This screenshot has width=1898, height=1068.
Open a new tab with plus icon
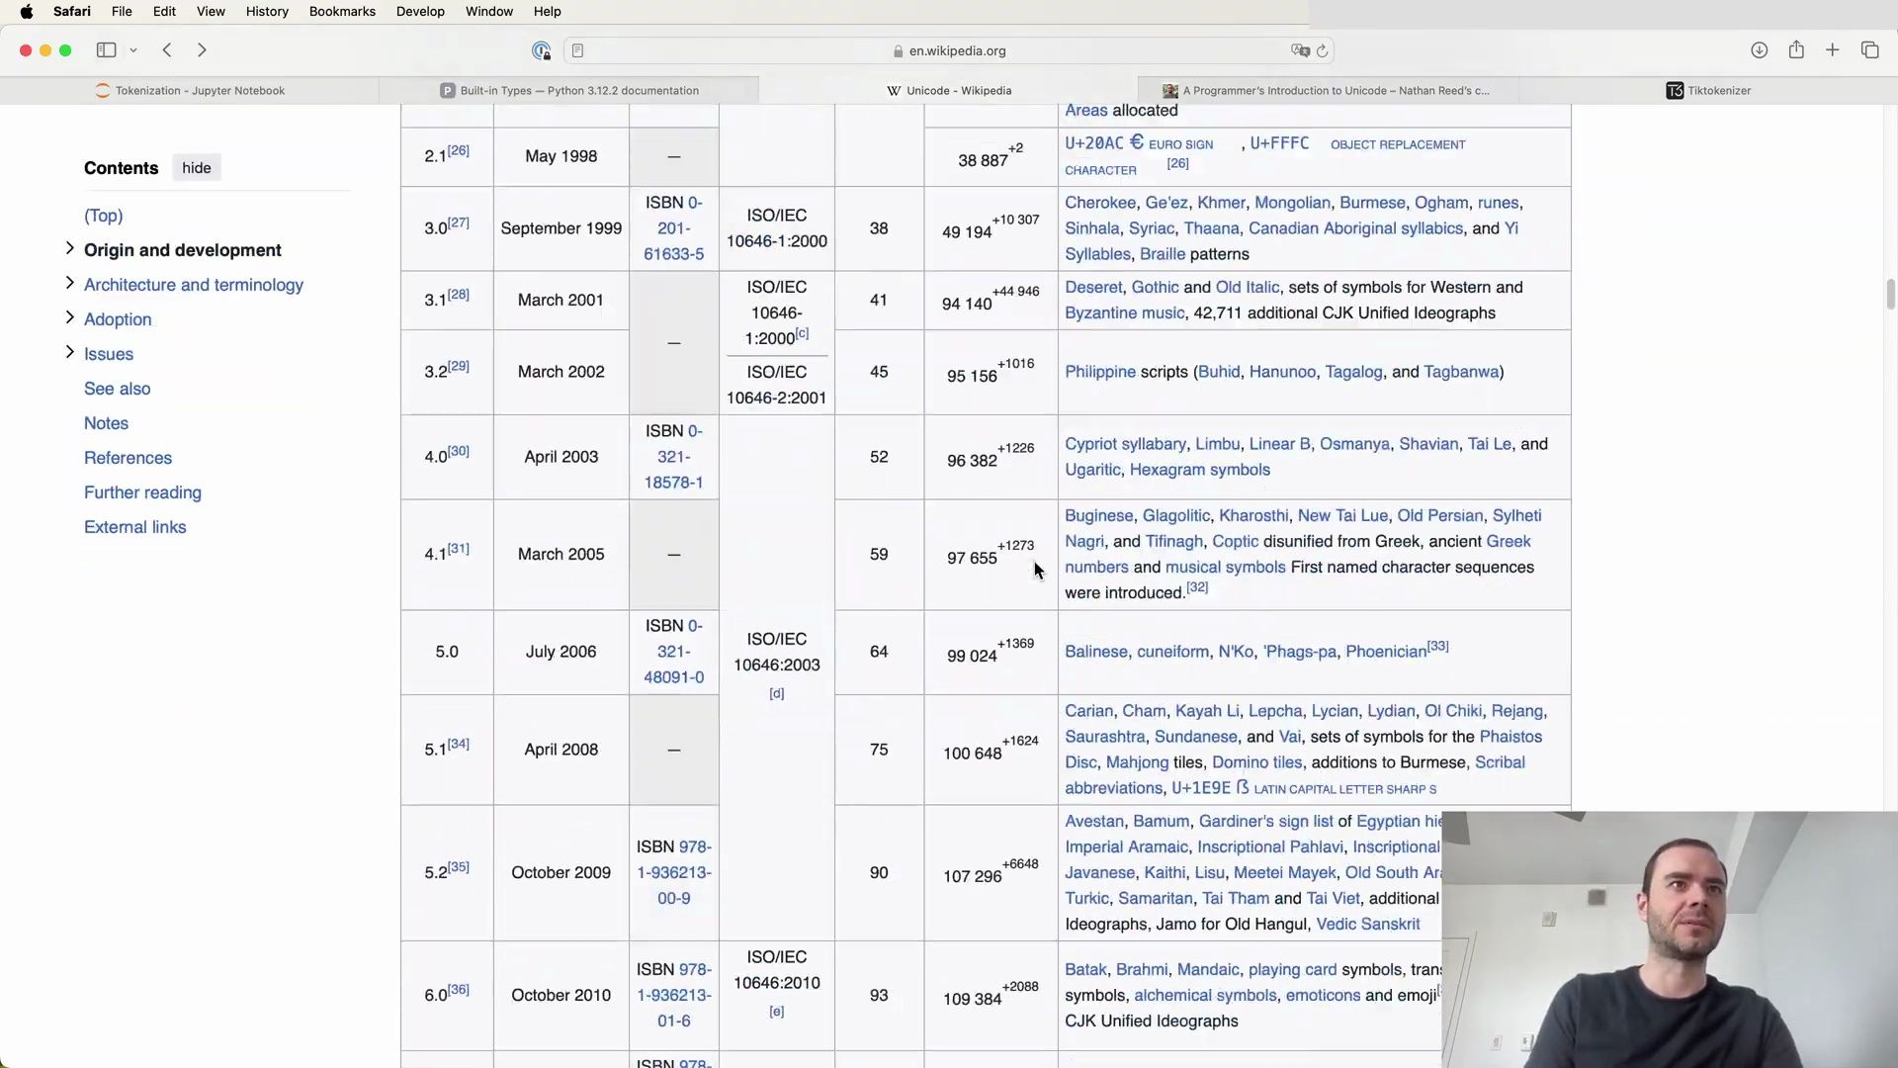pyautogui.click(x=1832, y=50)
